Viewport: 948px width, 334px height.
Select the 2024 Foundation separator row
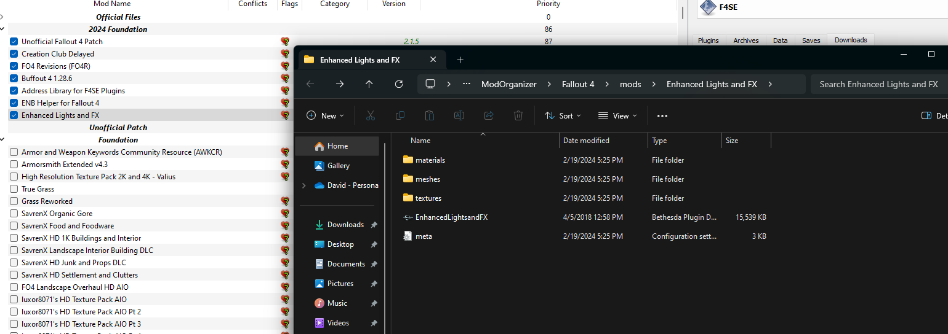tap(339, 29)
